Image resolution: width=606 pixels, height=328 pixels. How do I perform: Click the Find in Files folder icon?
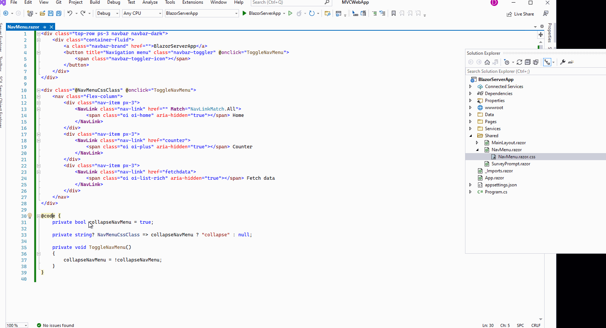327,13
